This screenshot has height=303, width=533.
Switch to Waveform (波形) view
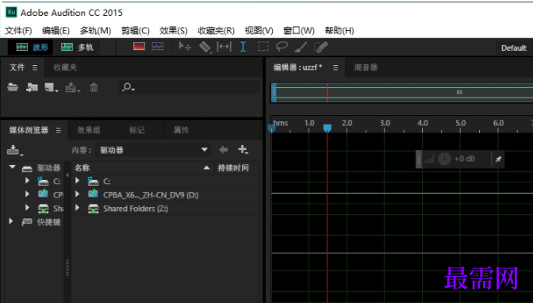(32, 47)
